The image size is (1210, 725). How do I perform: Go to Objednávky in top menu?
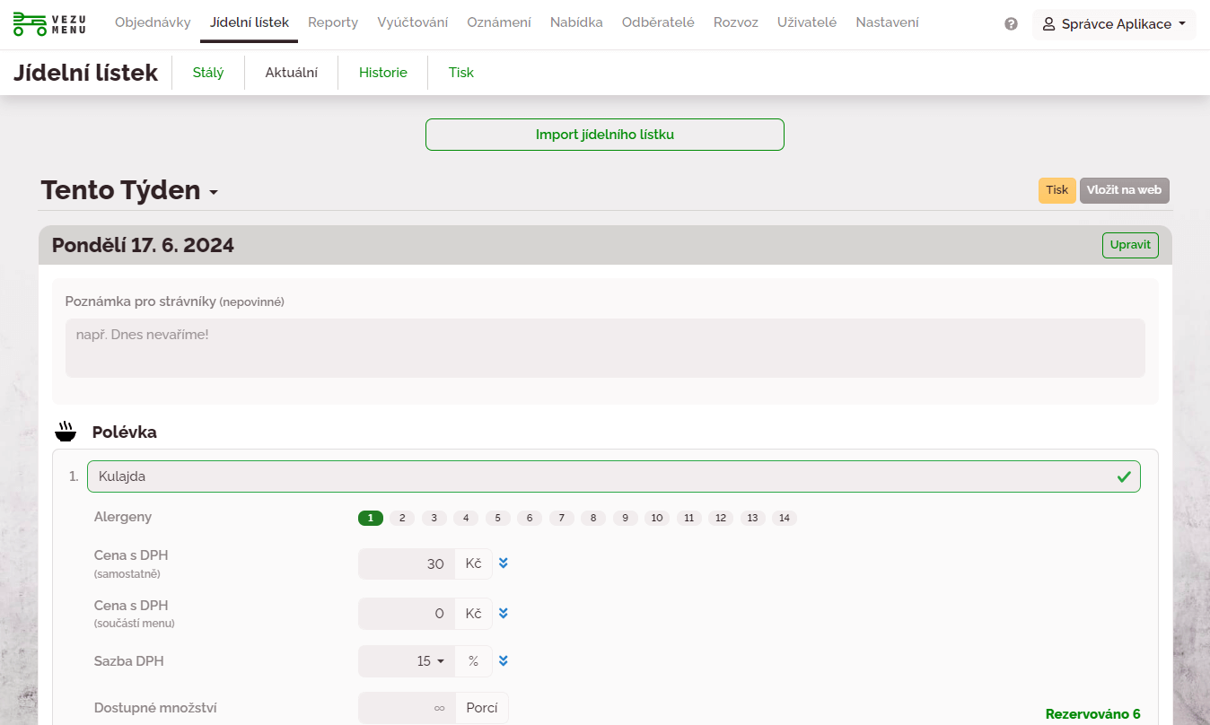tap(153, 22)
